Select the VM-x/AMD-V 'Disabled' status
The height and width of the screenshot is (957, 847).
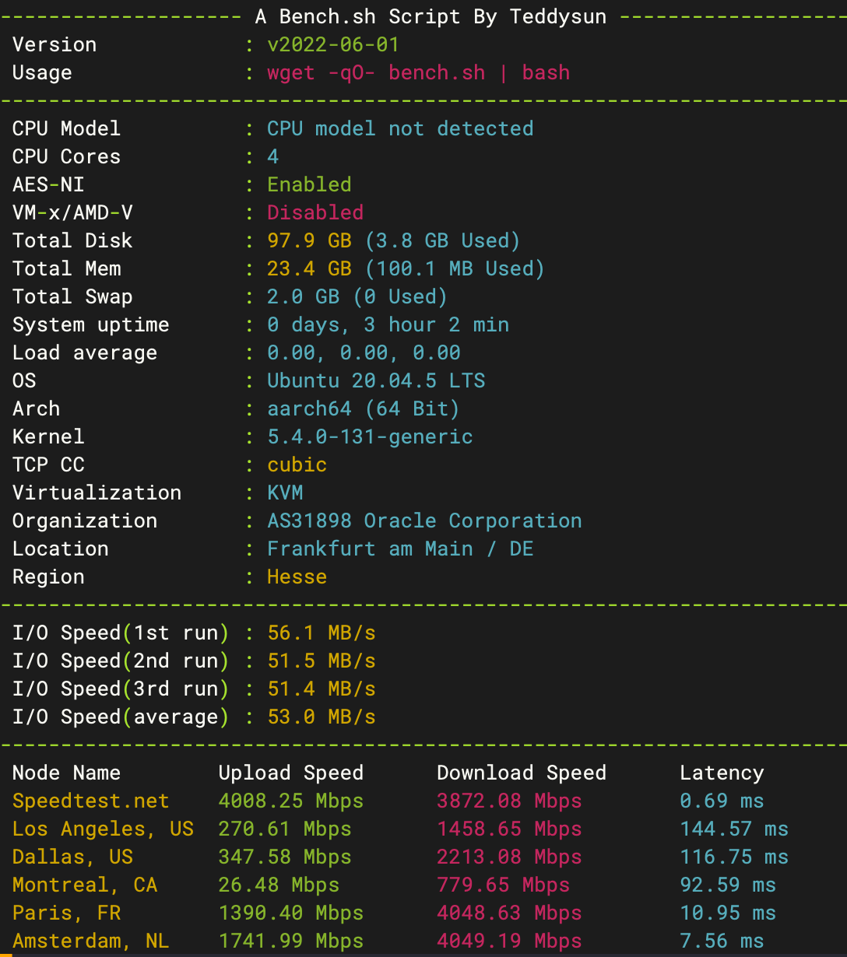coord(315,212)
